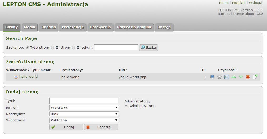This screenshot has width=267, height=139.
Task: Click the Wyloguj link
Action: 255,3
